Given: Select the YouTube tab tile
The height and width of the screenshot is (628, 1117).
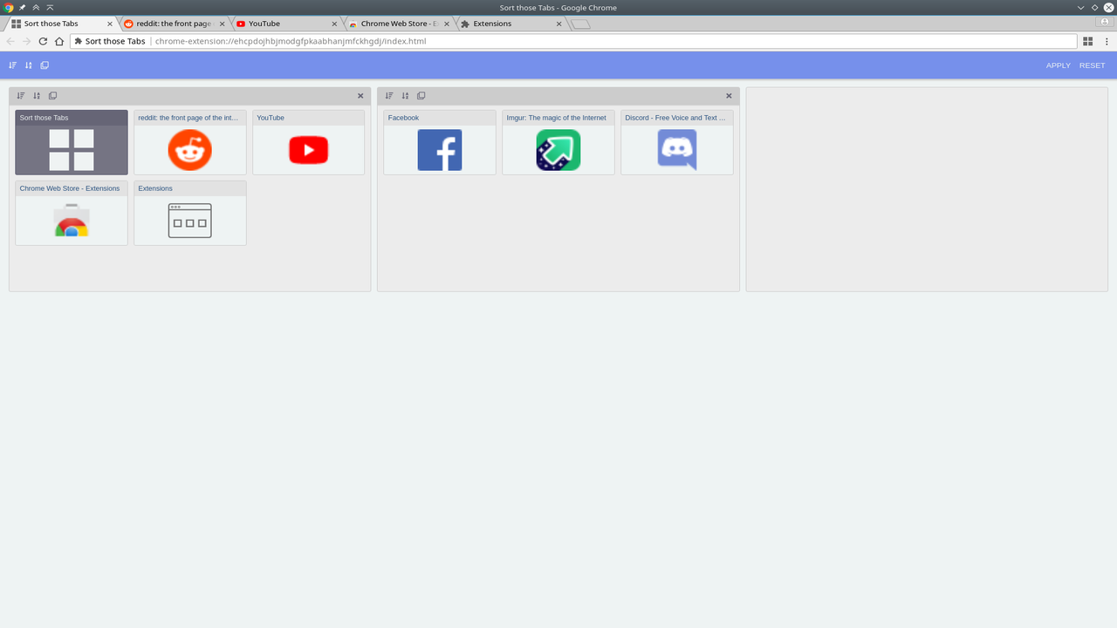Looking at the screenshot, I should click(308, 142).
